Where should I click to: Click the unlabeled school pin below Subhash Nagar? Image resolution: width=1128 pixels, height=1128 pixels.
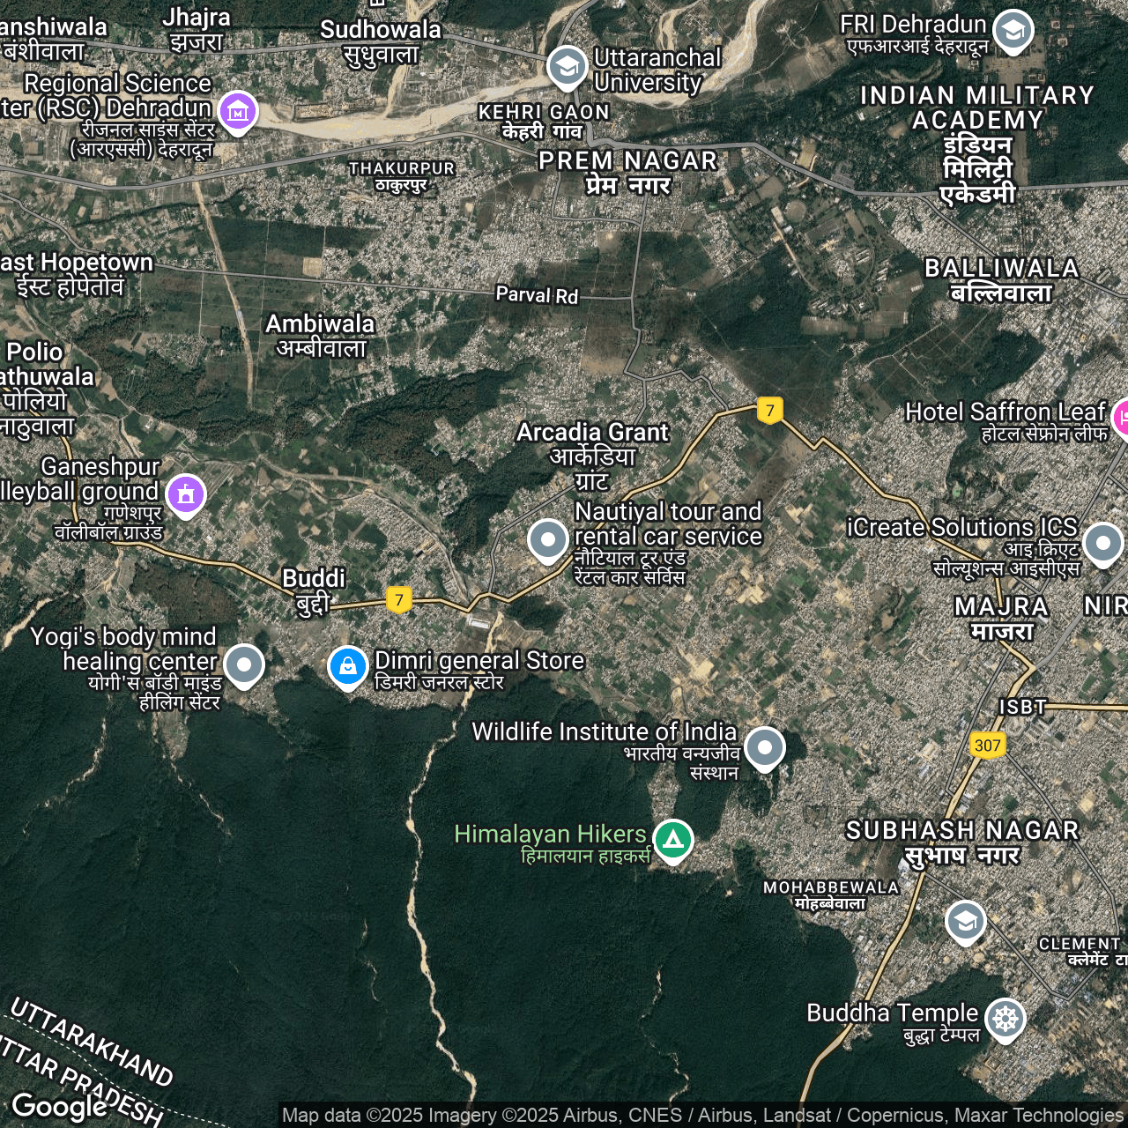(x=965, y=921)
